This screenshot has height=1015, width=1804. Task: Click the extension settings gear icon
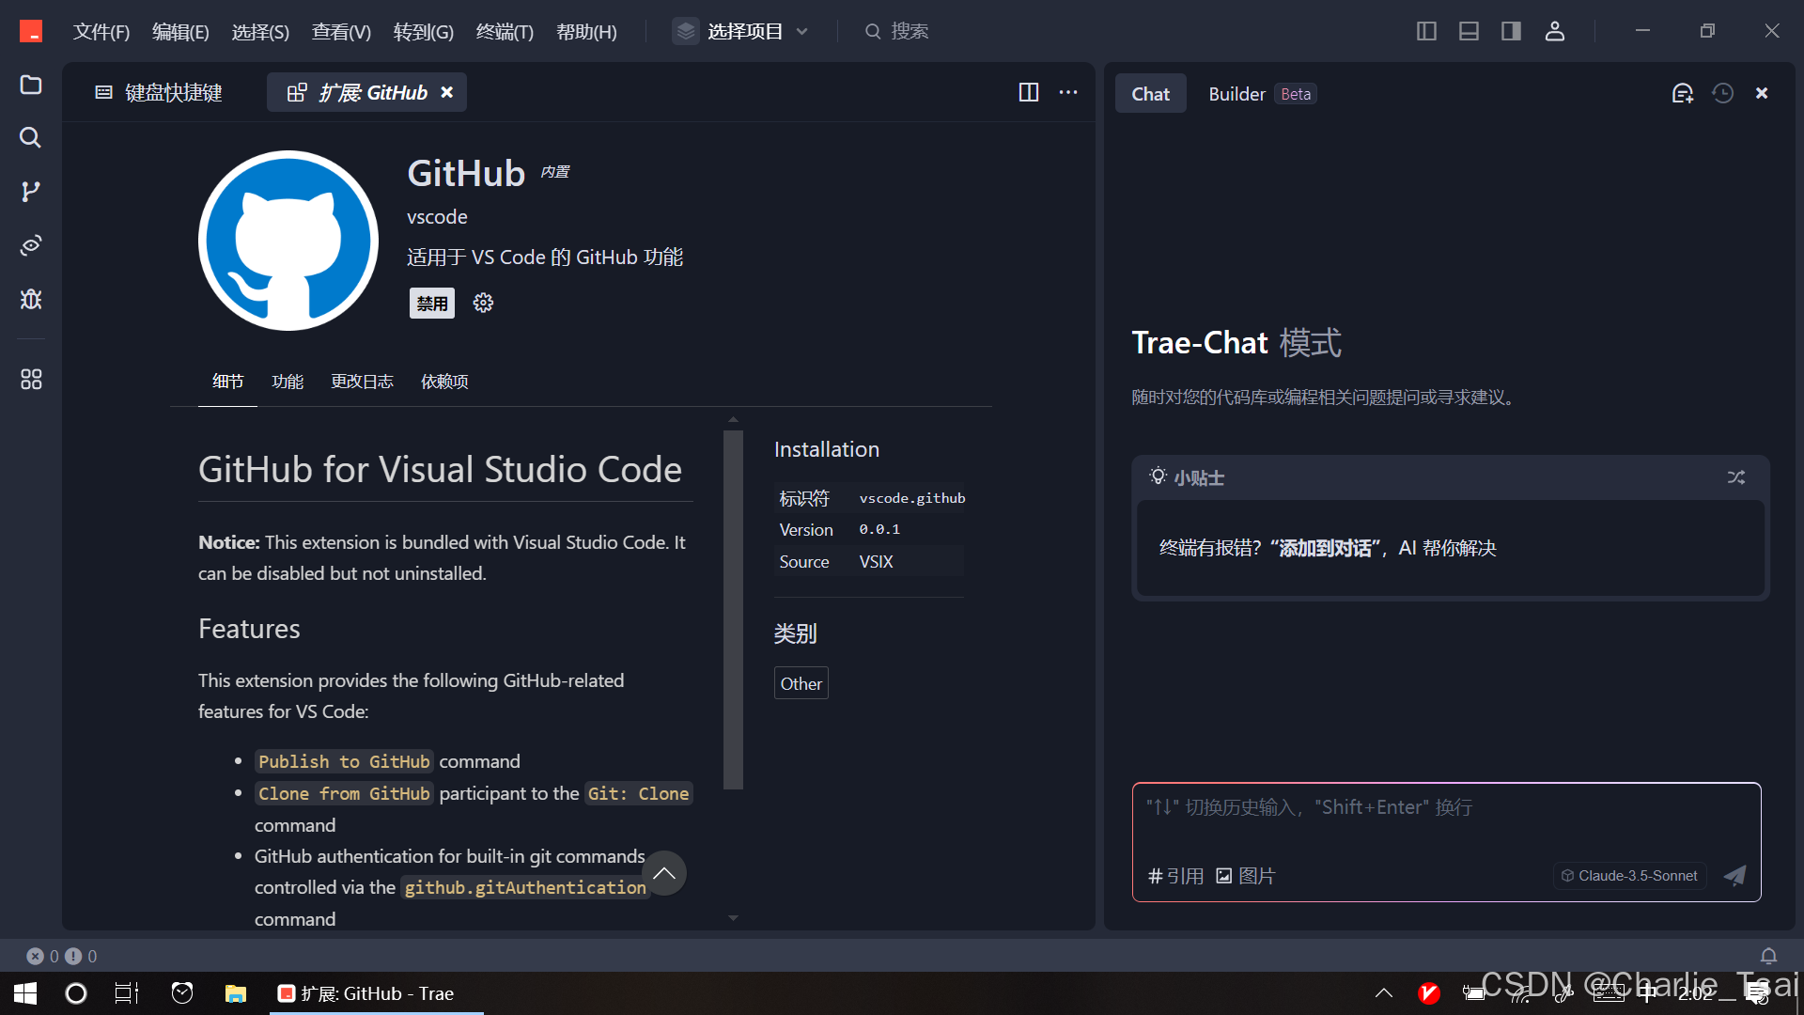coord(483,303)
